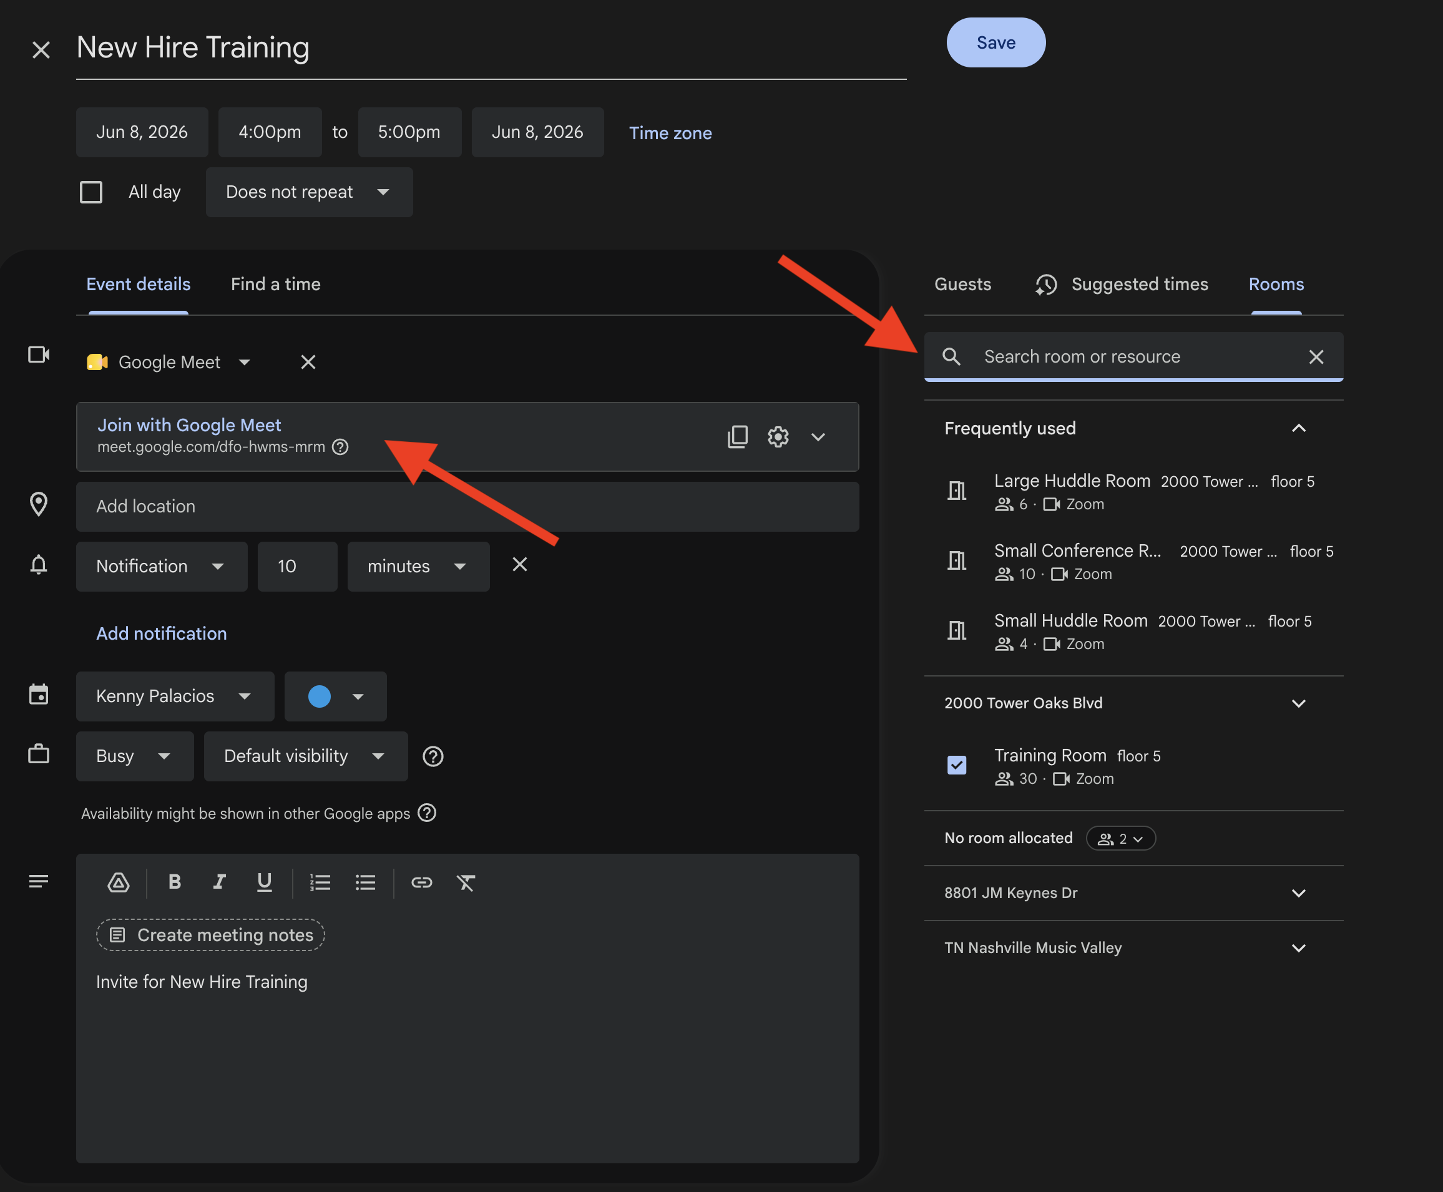Open the Time zone settings link
The image size is (1443, 1192).
(x=670, y=133)
